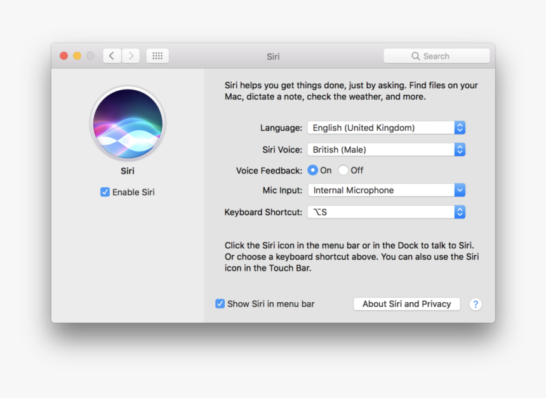
Task: Click the 'Voice Feedback:' label
Action: 269,171
